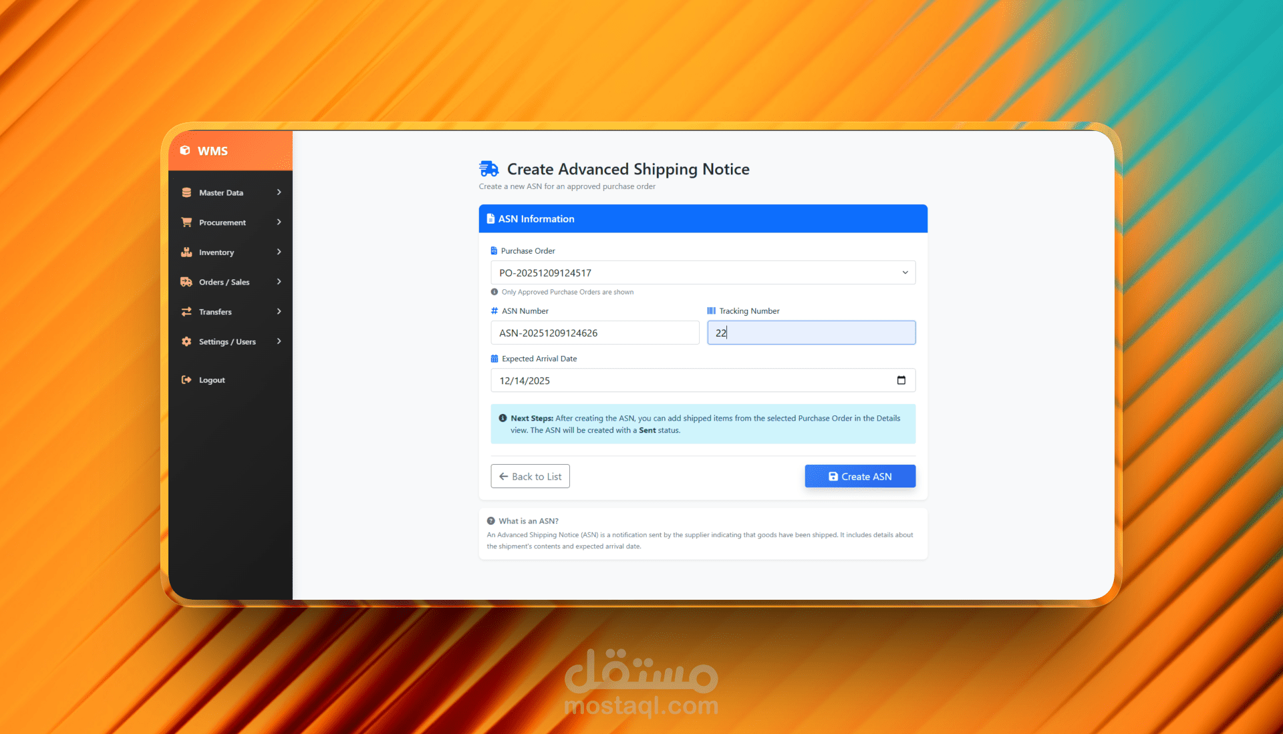This screenshot has height=734, width=1283.
Task: Click the Master Data database icon
Action: point(186,192)
